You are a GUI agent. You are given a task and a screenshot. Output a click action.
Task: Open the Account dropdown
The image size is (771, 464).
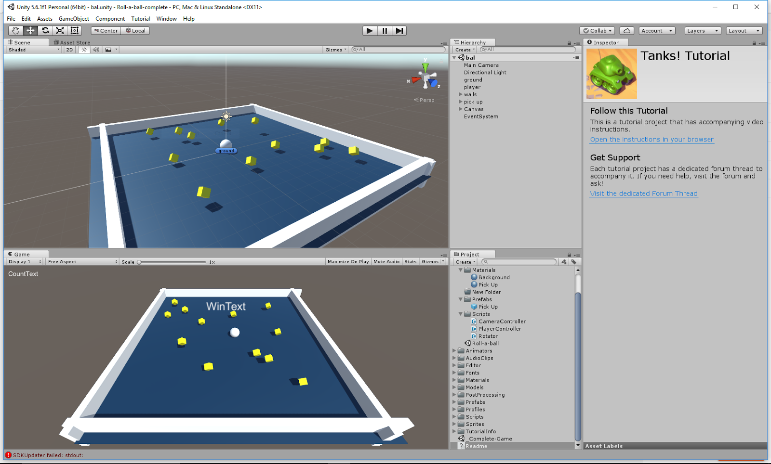[657, 31]
